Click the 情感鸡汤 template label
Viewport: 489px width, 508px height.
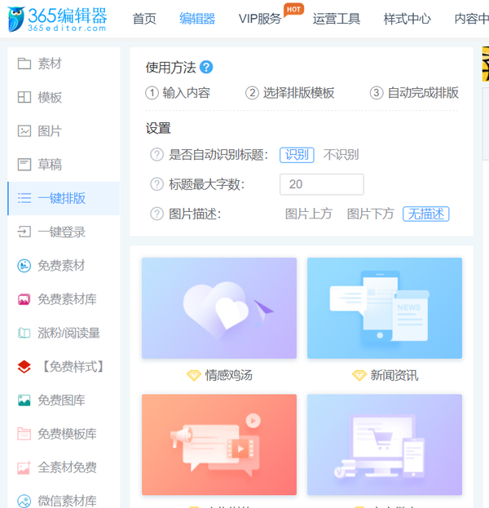point(229,375)
